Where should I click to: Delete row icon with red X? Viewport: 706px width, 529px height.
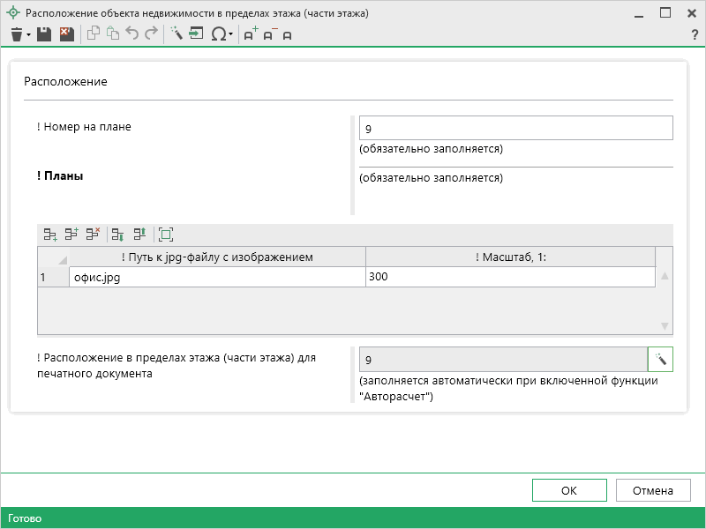(93, 235)
